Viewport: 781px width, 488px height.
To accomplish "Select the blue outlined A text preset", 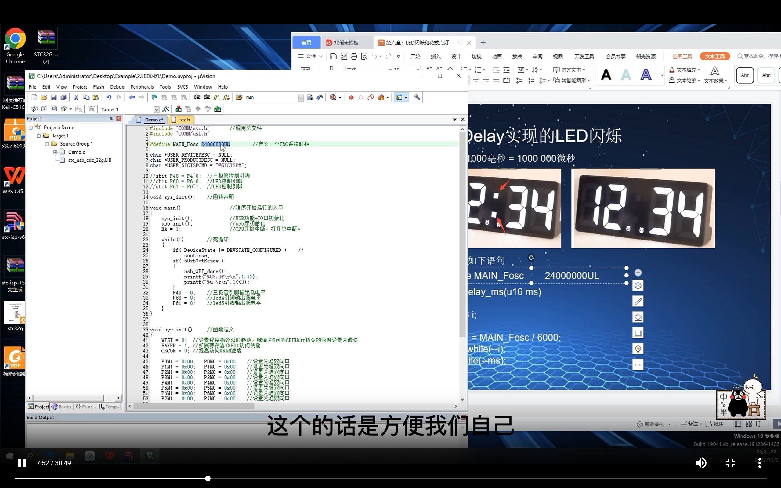I will (x=646, y=75).
